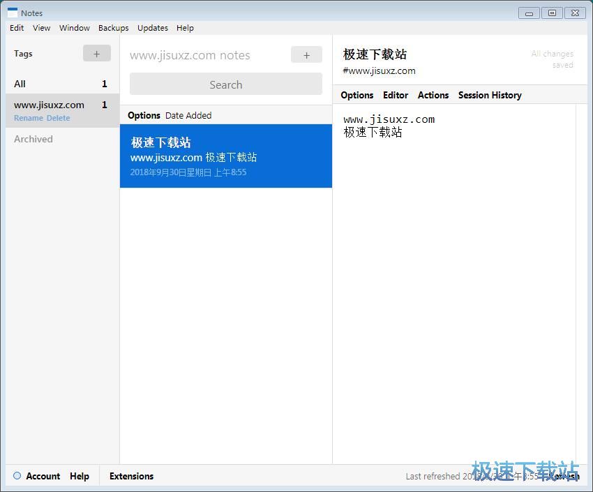Open the Editor menu
Viewport: 593px width, 492px height.
(x=396, y=95)
